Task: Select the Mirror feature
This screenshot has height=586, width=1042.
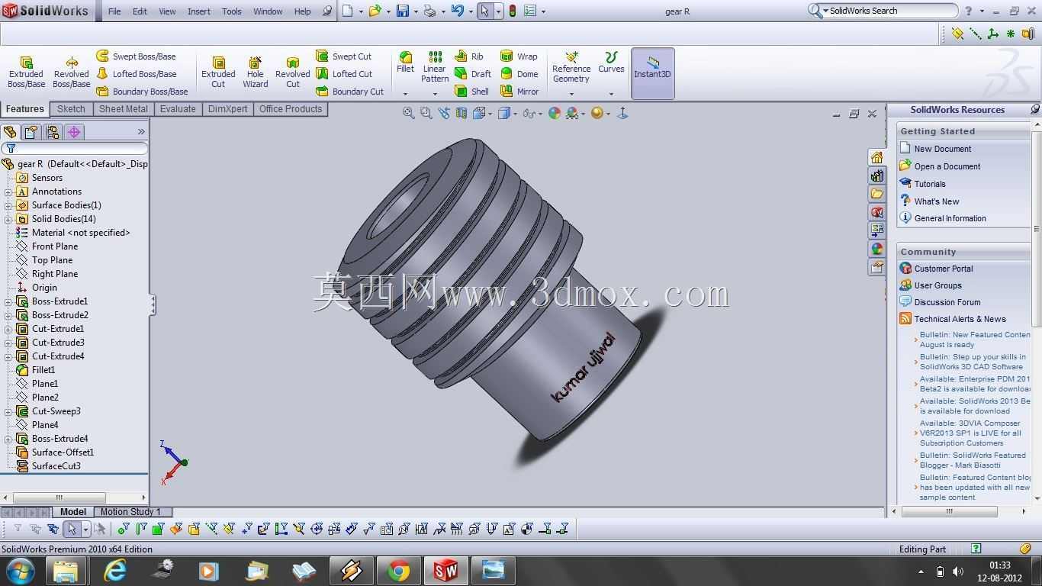Action: pos(519,92)
